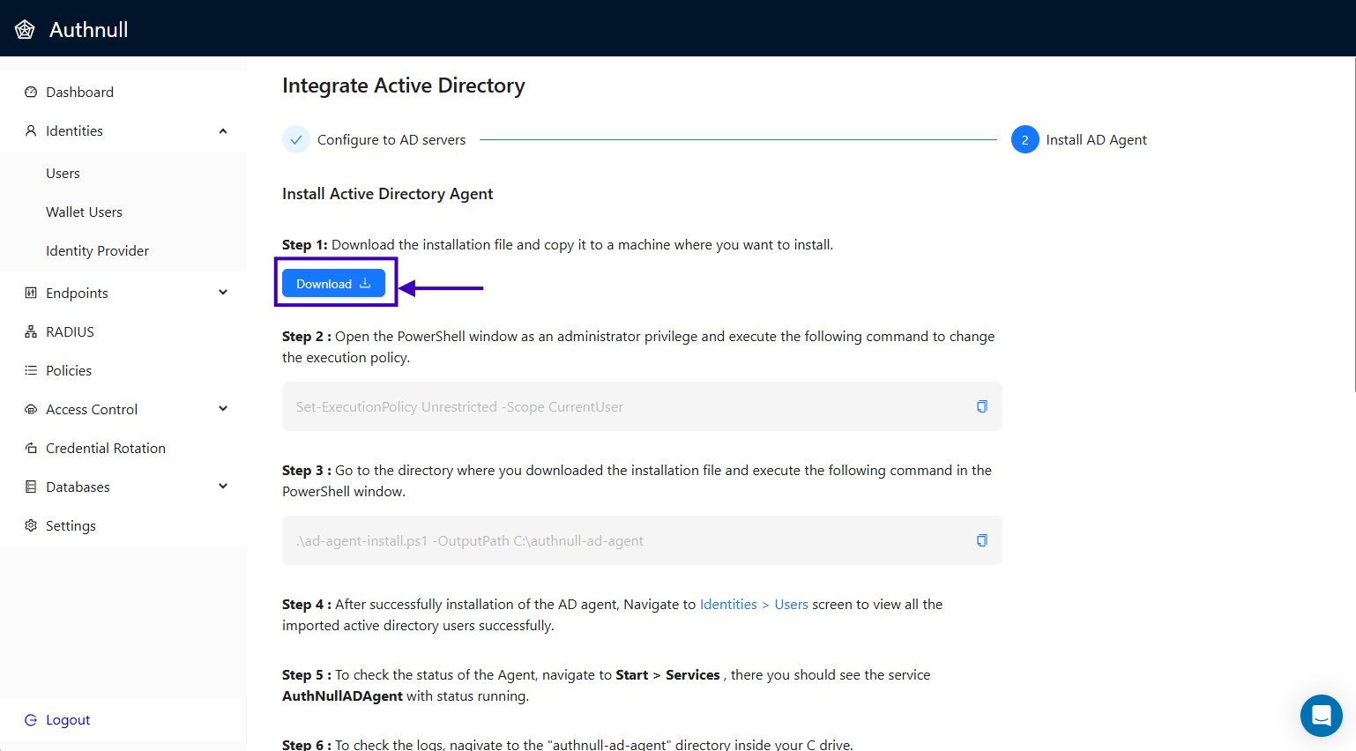Copy the ad-agent-install.ps1 command
The width and height of the screenshot is (1356, 751).
pos(981,540)
